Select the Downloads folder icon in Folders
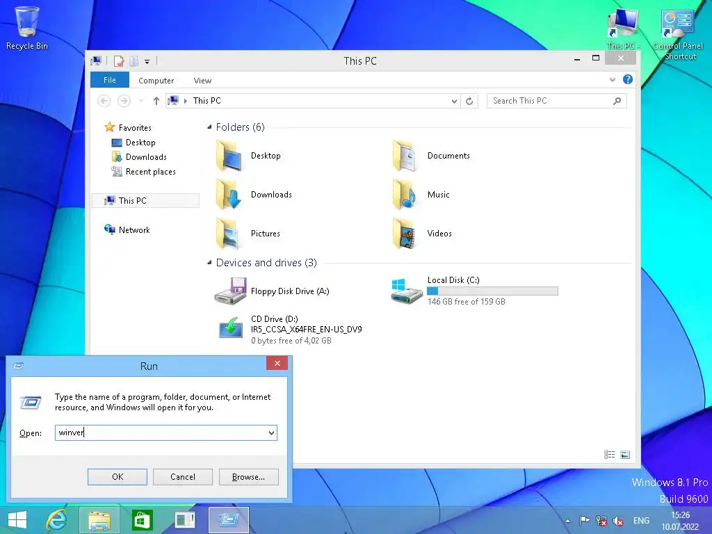Viewport: 712px width, 534px height. point(229,195)
